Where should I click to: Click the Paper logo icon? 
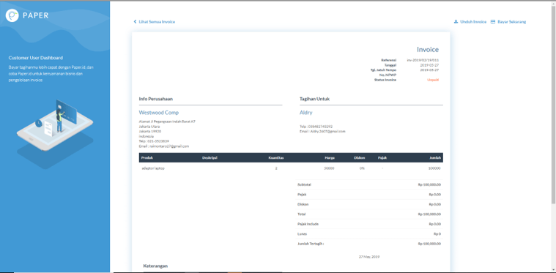click(x=12, y=15)
